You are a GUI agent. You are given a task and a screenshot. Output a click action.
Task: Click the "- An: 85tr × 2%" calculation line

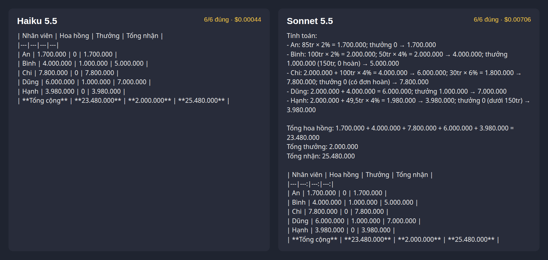coord(361,45)
